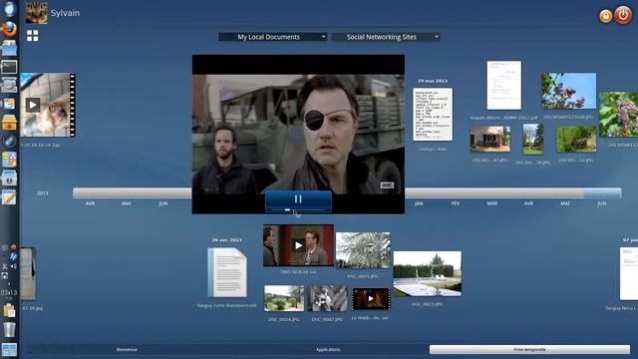Viewport: 638px width, 359px height.
Task: Click the 2013 year label on timeline
Action: click(x=42, y=192)
